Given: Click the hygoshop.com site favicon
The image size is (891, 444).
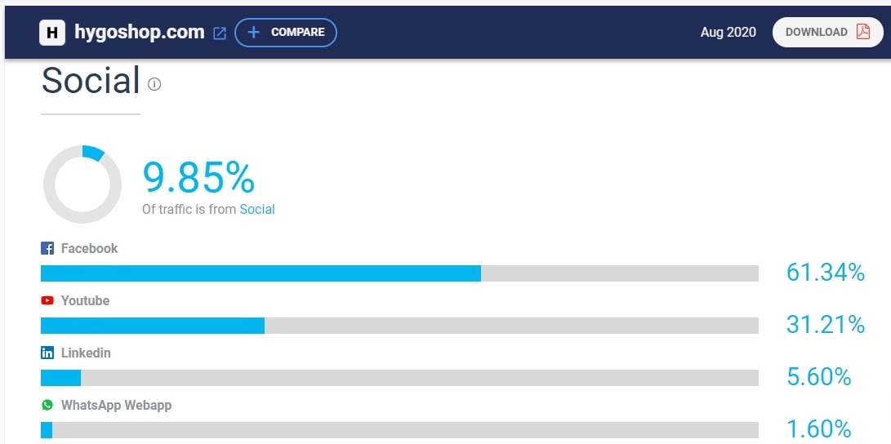Looking at the screenshot, I should click(52, 33).
